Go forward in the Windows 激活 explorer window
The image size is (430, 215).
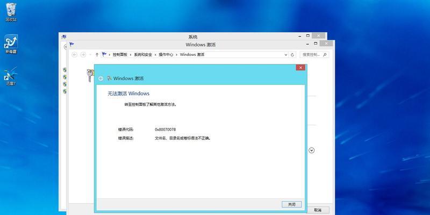(83, 55)
